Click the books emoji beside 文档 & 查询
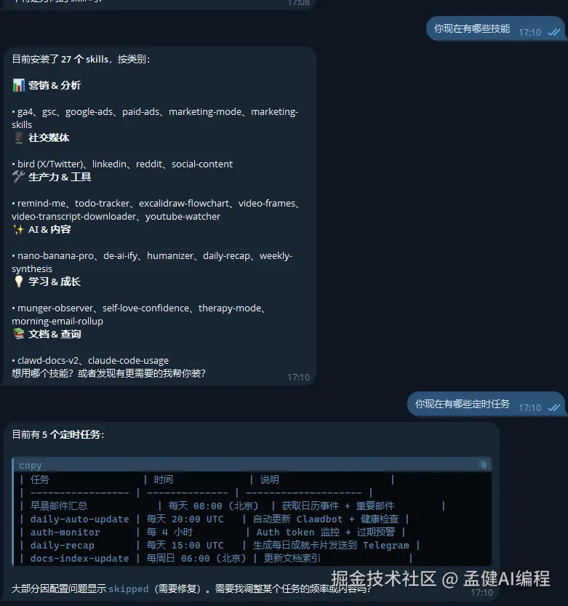 click(x=19, y=333)
